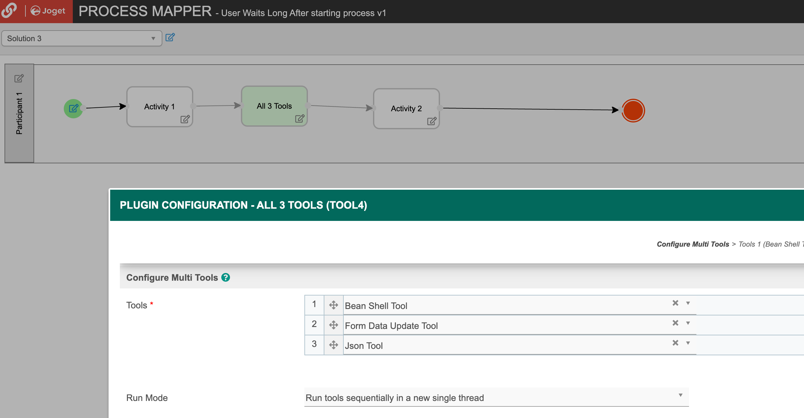This screenshot has height=418, width=804.
Task: Go to Configure Multi Tools breadcrumb
Action: point(693,244)
